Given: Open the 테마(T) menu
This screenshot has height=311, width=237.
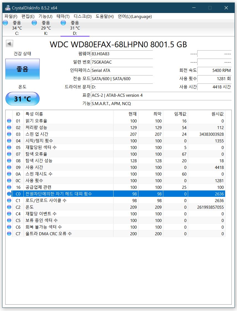Looking at the screenshot, I should [x=63, y=17].
